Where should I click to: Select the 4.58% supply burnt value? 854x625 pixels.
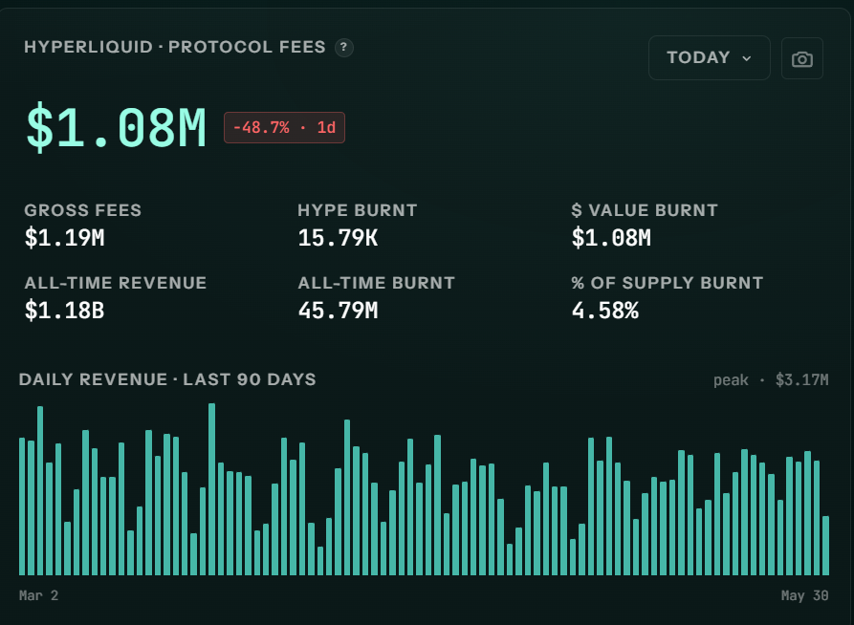(604, 311)
